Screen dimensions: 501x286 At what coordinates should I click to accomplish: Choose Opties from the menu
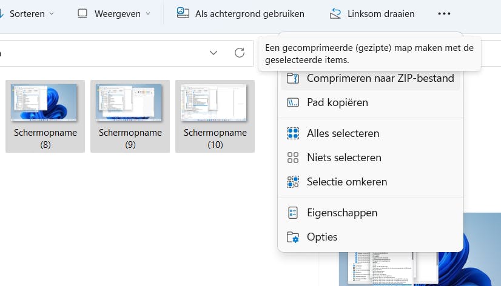[322, 237]
